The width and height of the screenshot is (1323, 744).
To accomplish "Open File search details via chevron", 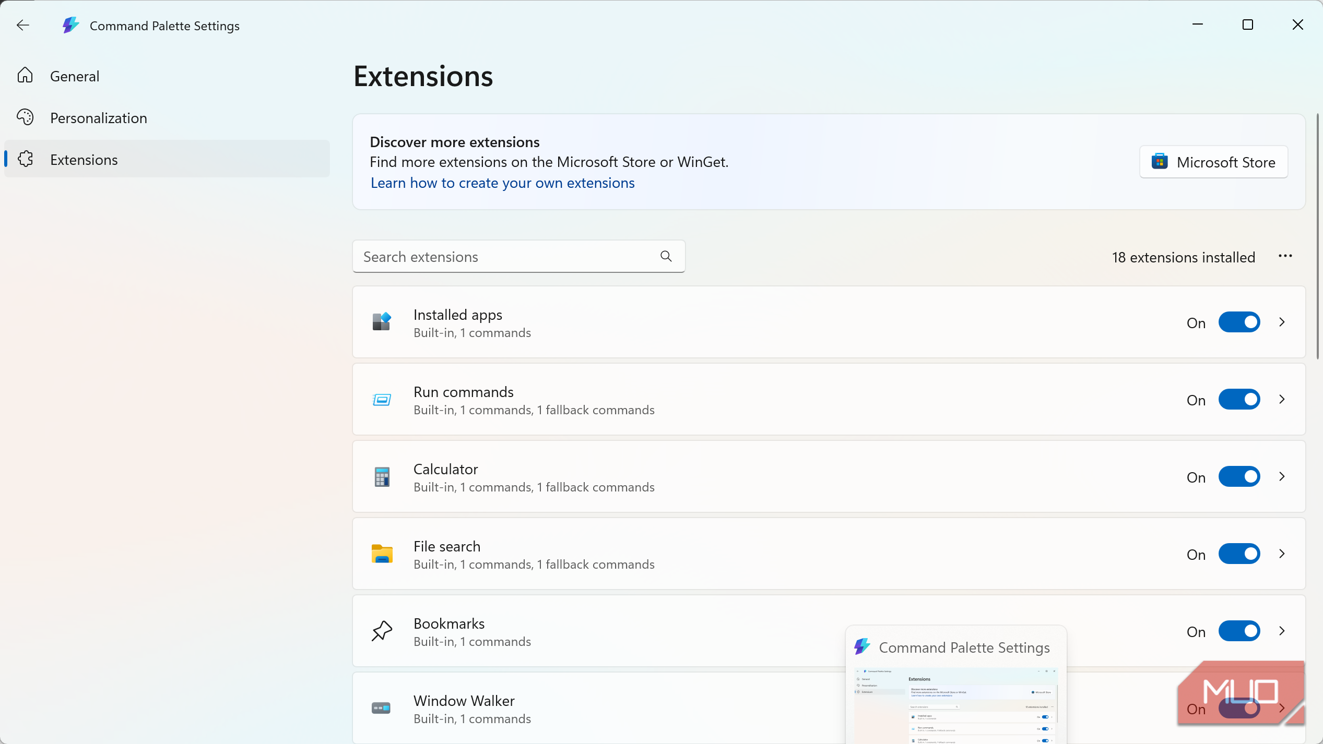I will (1282, 554).
